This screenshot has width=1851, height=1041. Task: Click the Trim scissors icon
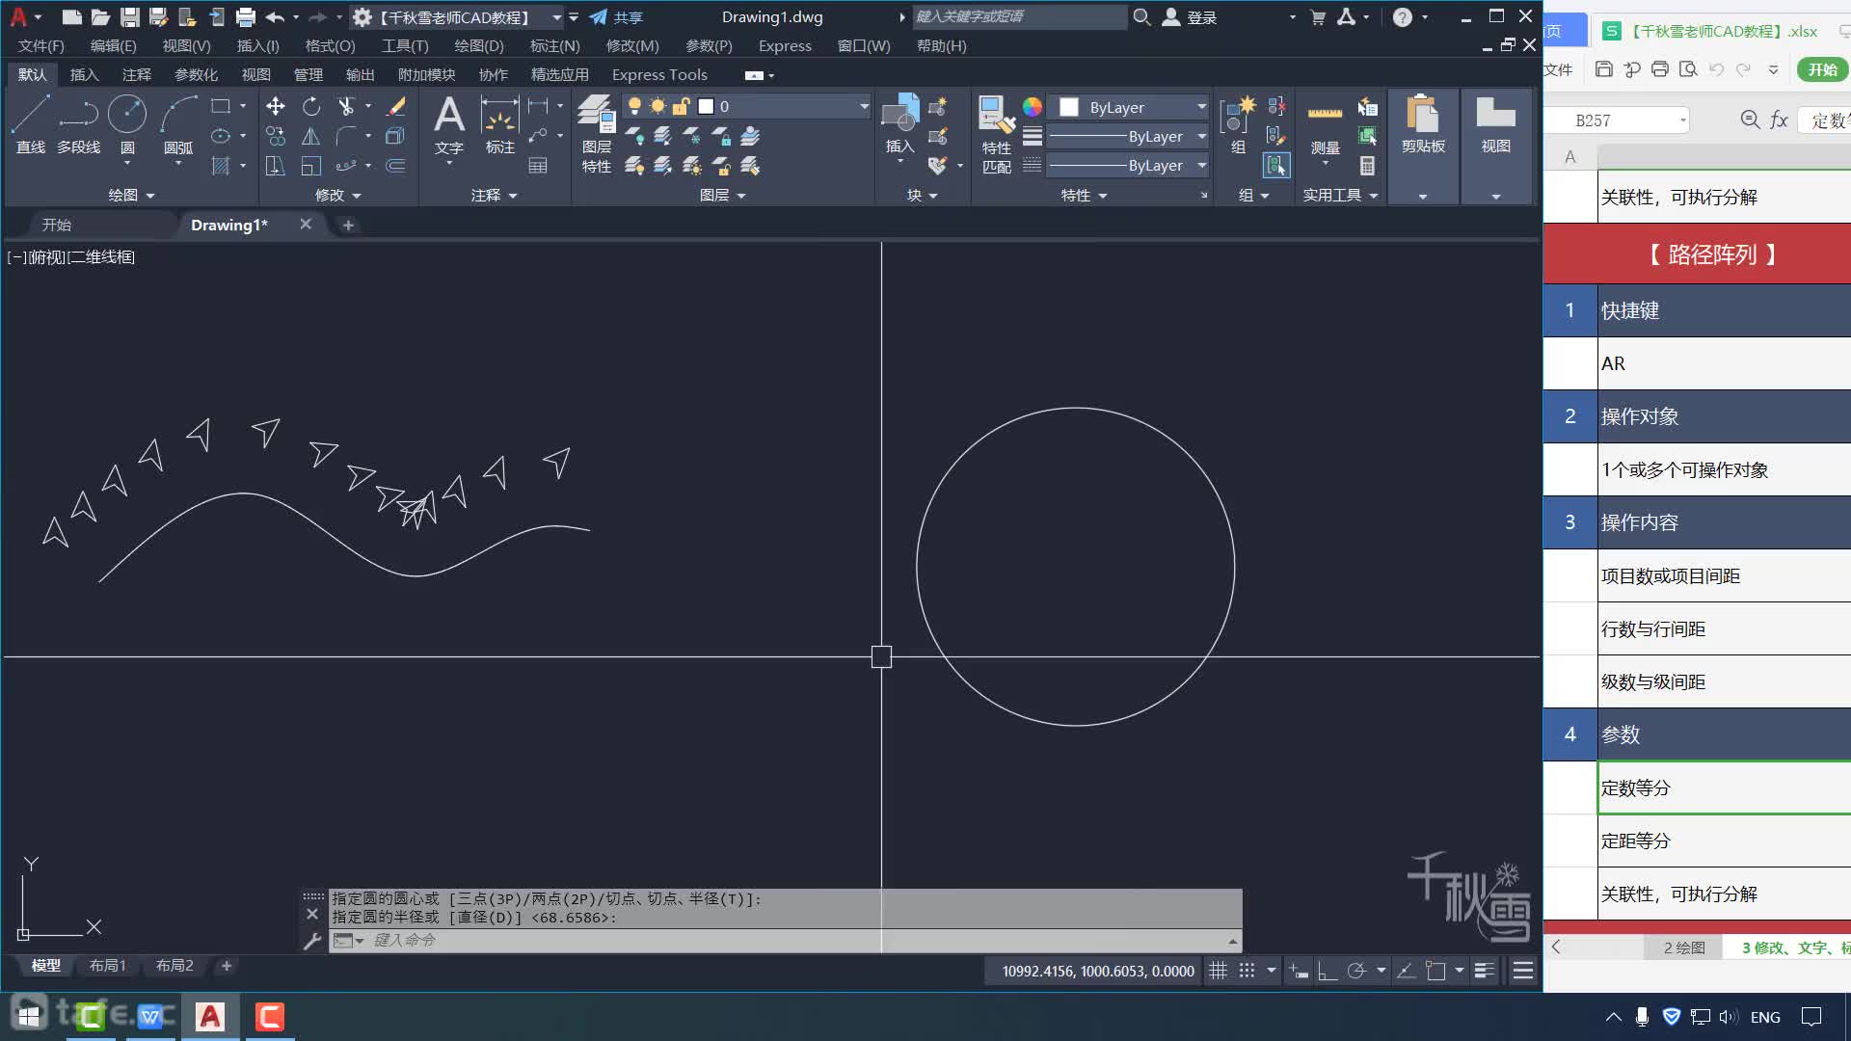345,106
